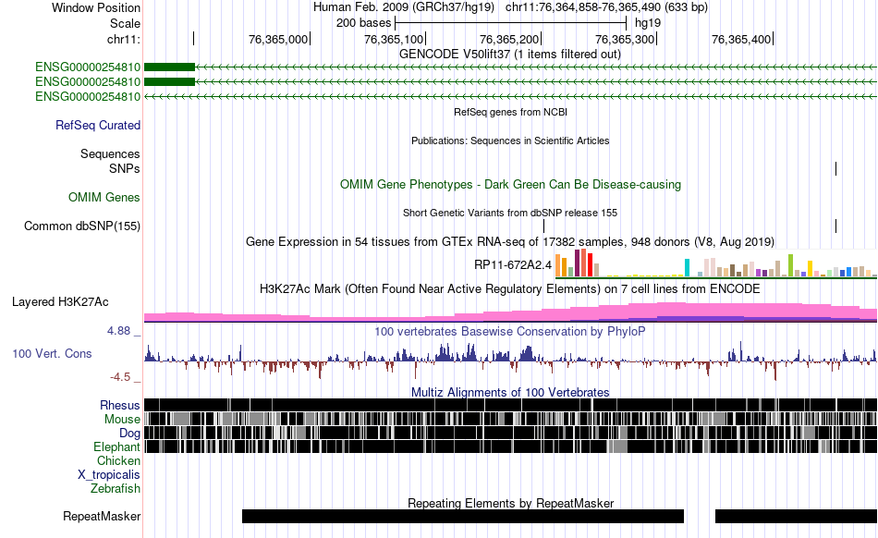Click the Dog species label

pos(129,433)
